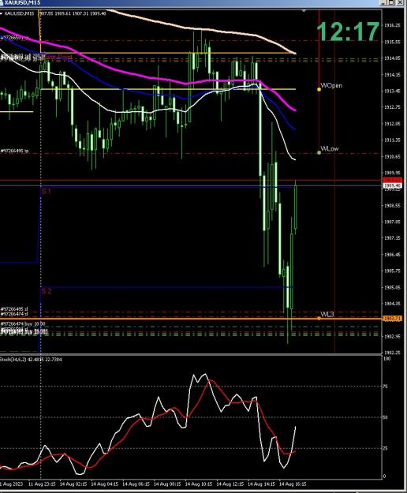
Task: Click the 1910.65 price scale value
Action: pos(392,156)
